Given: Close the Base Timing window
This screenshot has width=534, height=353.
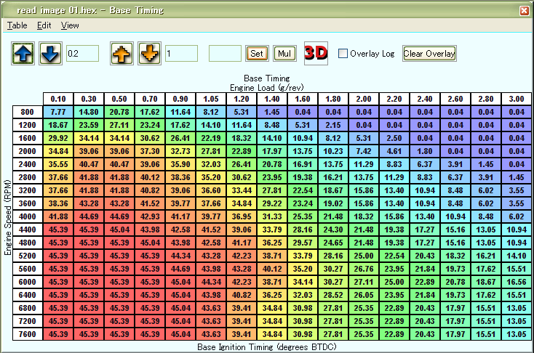Looking at the screenshot, I should point(524,10).
